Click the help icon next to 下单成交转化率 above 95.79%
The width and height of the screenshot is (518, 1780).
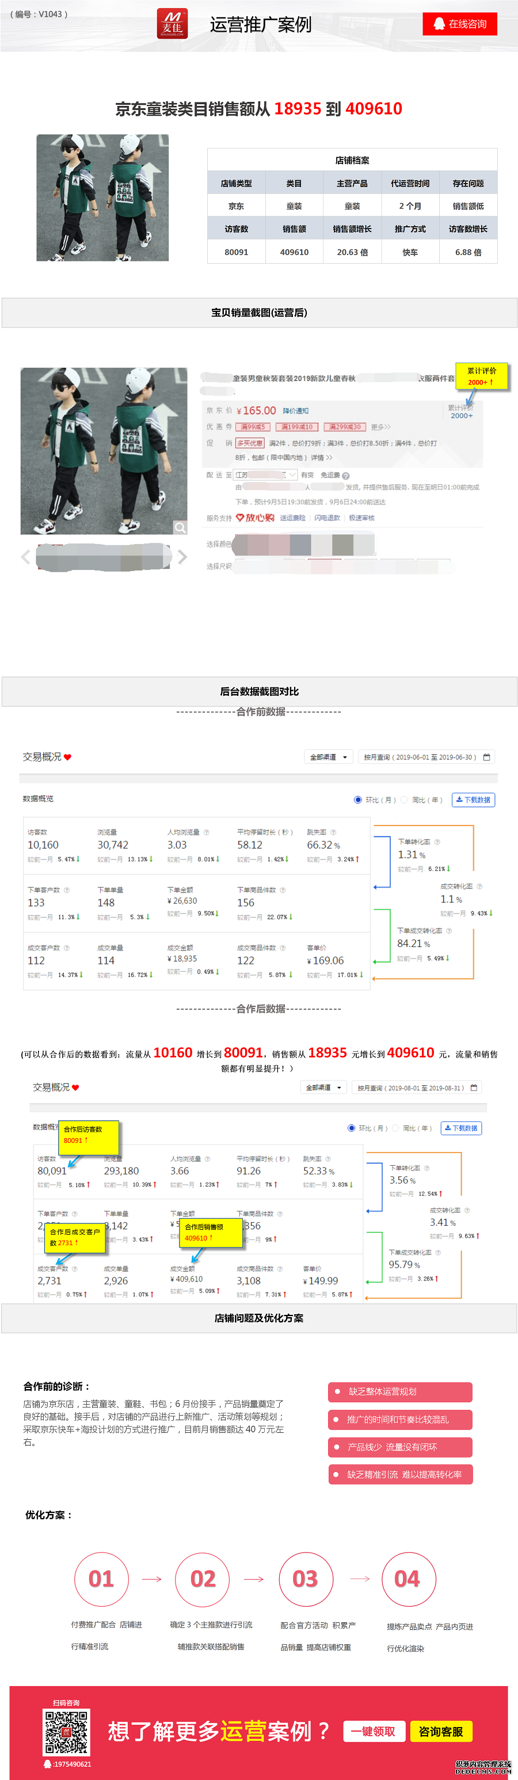tap(438, 1252)
